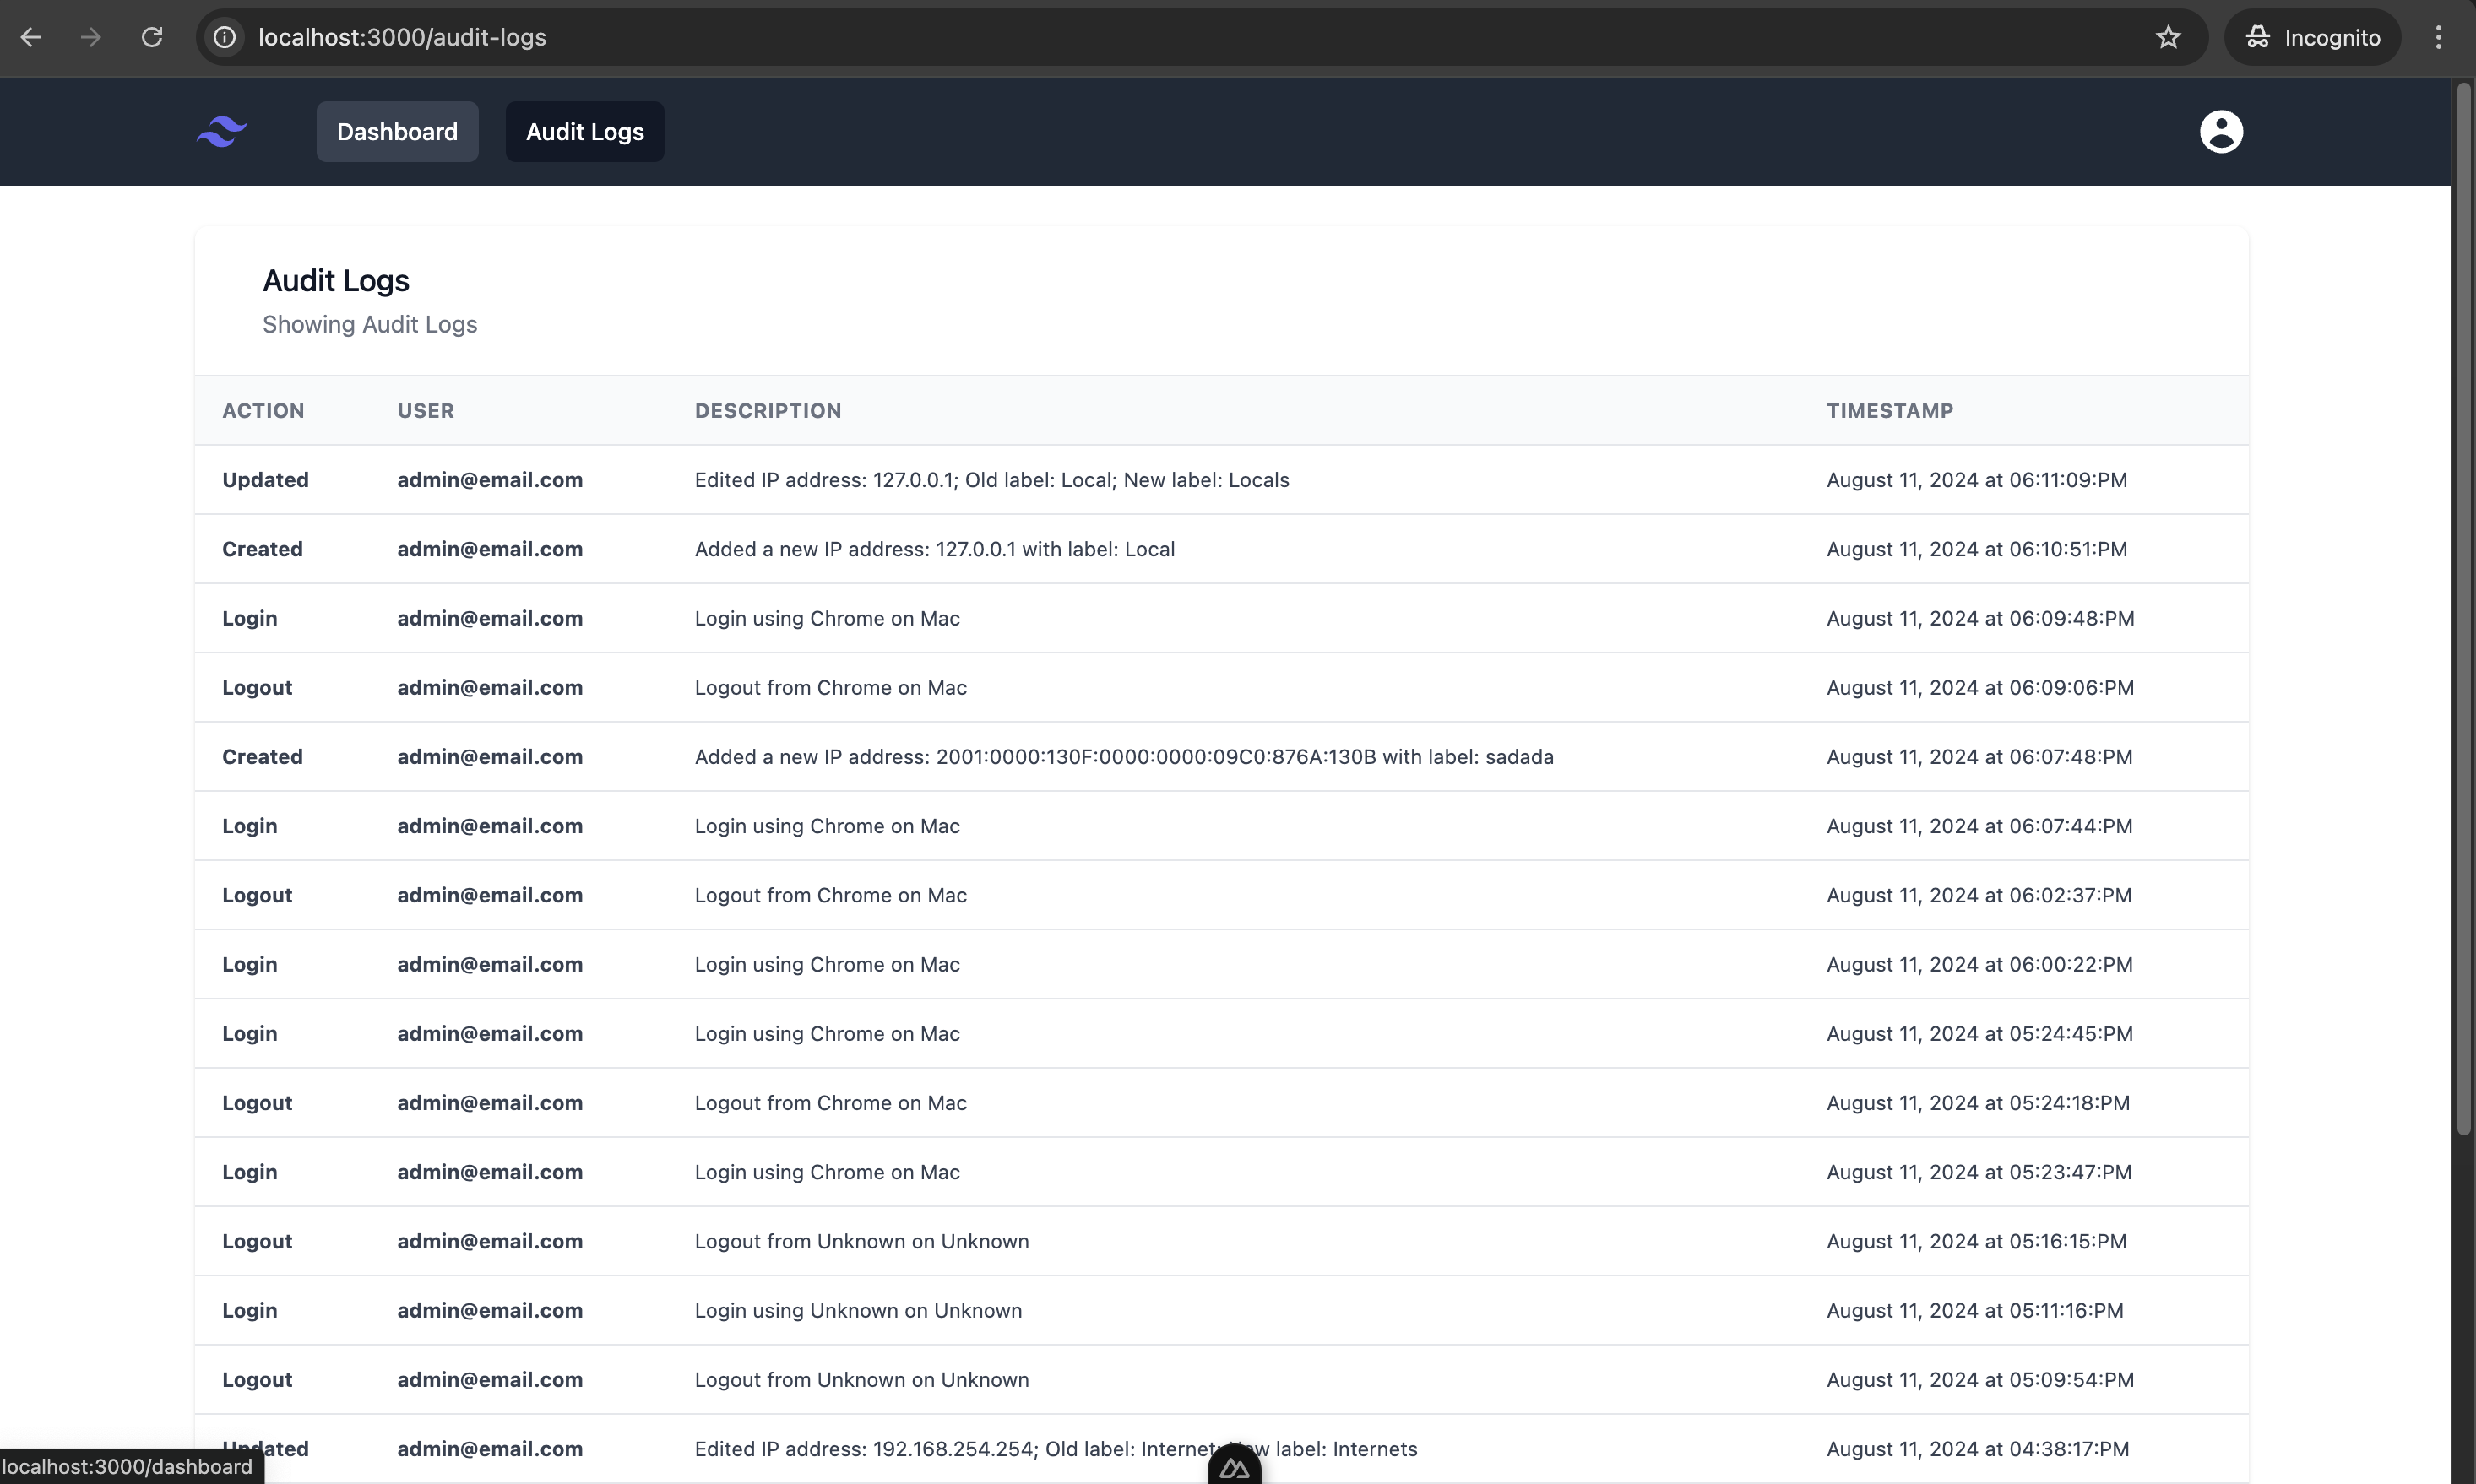This screenshot has width=2476, height=1484.
Task: Click admin@email.com in 06:11:09 PM row
Action: tap(490, 480)
